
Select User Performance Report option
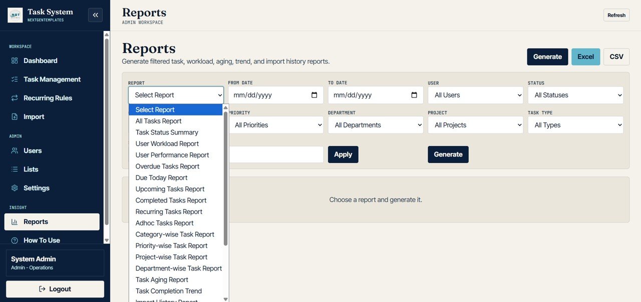tap(176, 155)
